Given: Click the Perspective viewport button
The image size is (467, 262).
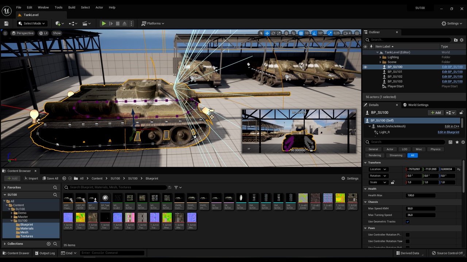Looking at the screenshot, I should tap(23, 33).
